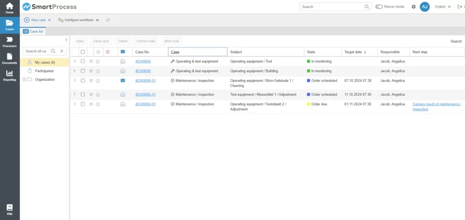The height and width of the screenshot is (220, 465).
Task: Select checkbox for case 40349004
Action: [x=83, y=61]
